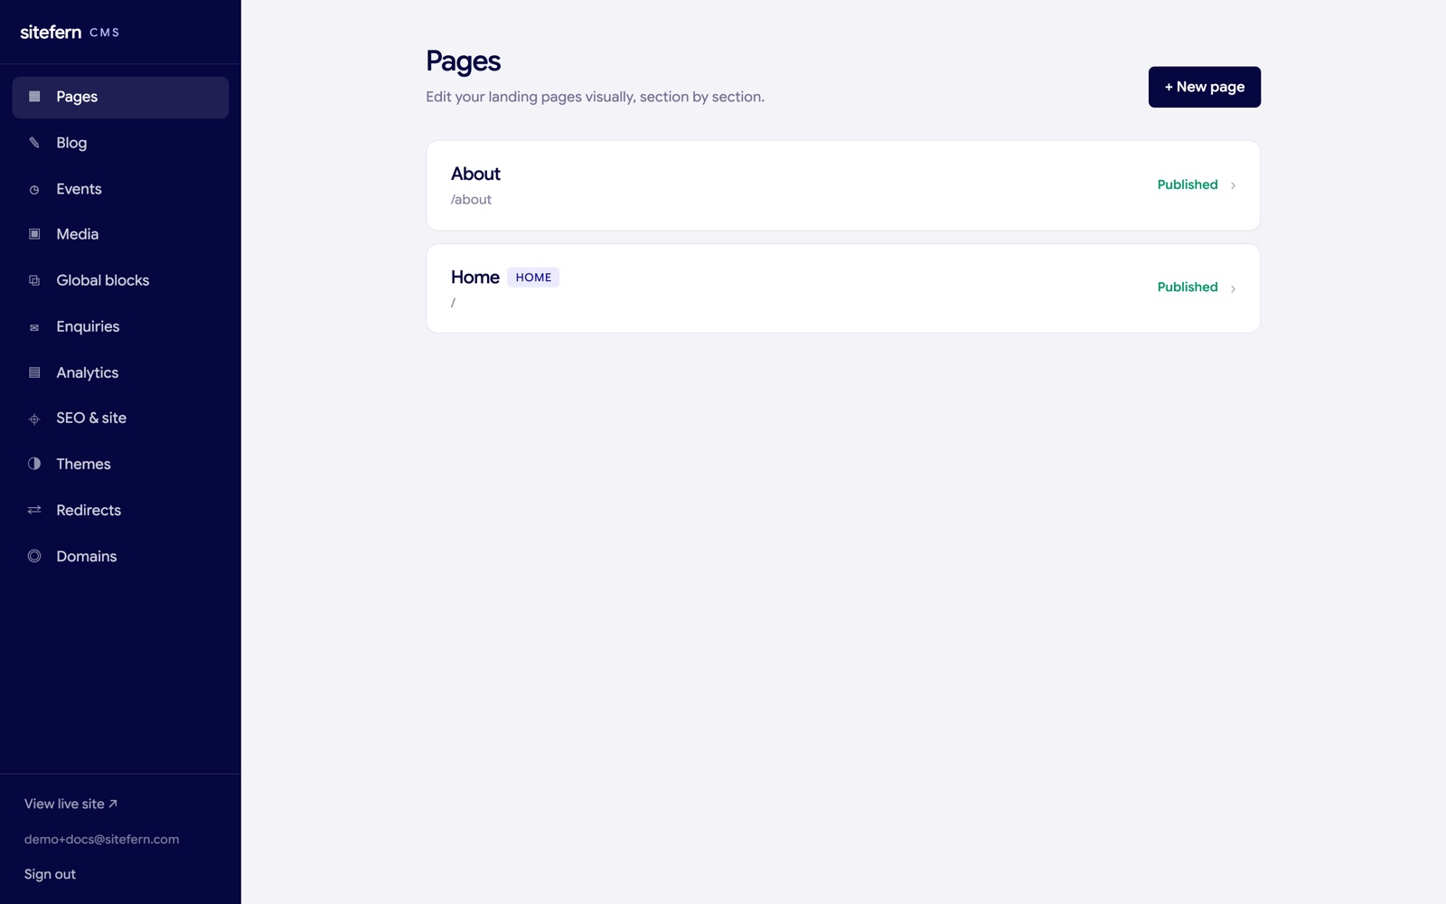Click the Blog pencil icon
The width and height of the screenshot is (1446, 904).
(x=34, y=143)
